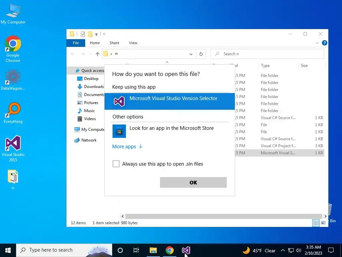Open Documents in navigation pane
This screenshot has height=257, width=342.
pyautogui.click(x=91, y=95)
